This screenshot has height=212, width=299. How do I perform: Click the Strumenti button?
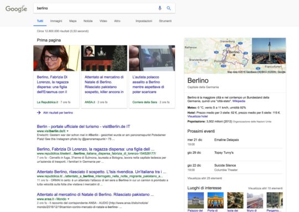pyautogui.click(x=165, y=21)
